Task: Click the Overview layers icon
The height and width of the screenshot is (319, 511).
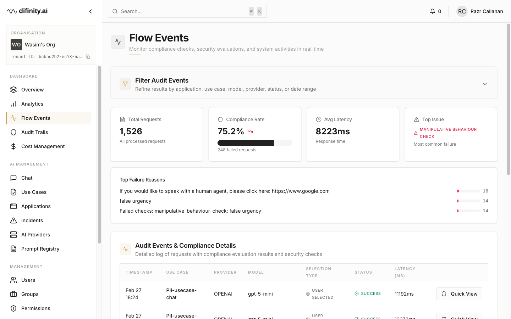Action: pos(13,90)
